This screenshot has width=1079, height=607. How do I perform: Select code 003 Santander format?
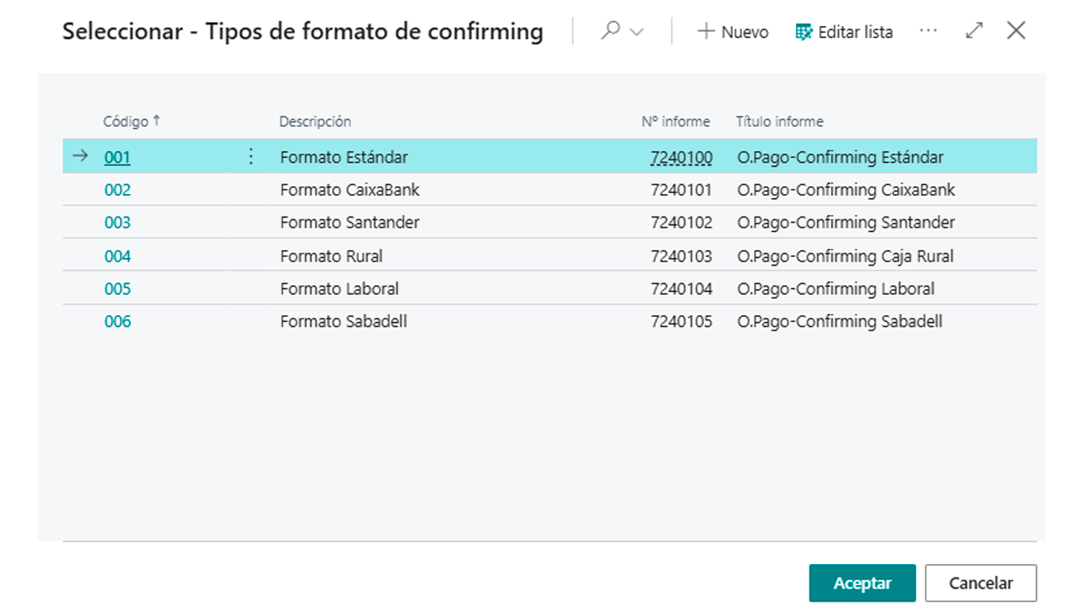pos(117,223)
